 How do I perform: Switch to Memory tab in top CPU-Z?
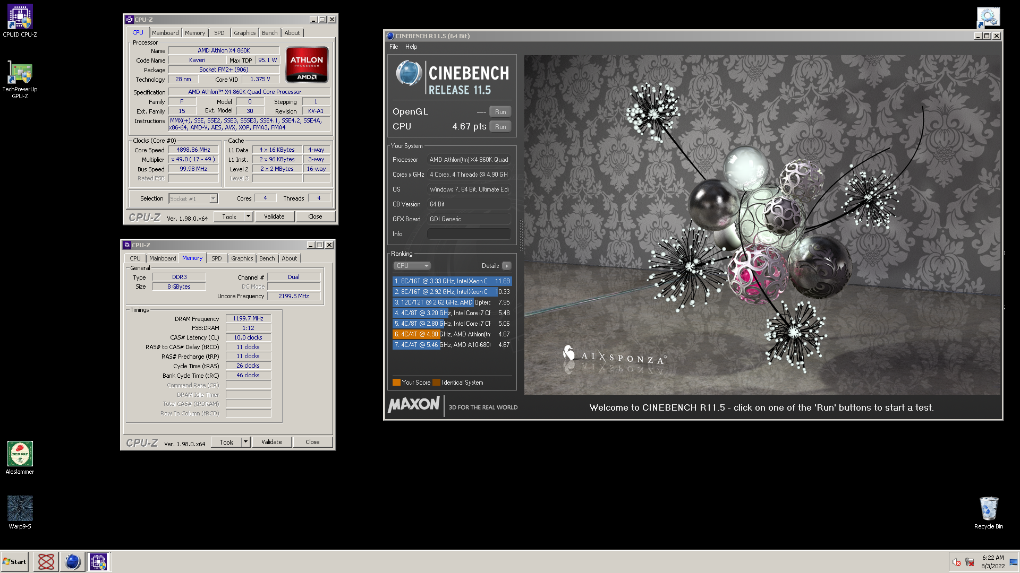point(195,33)
